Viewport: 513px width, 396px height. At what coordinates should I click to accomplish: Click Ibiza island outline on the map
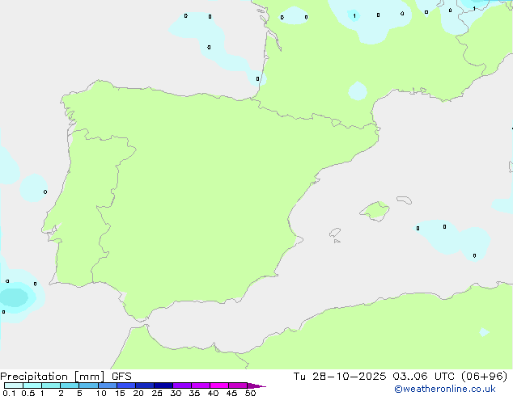tap(335, 233)
